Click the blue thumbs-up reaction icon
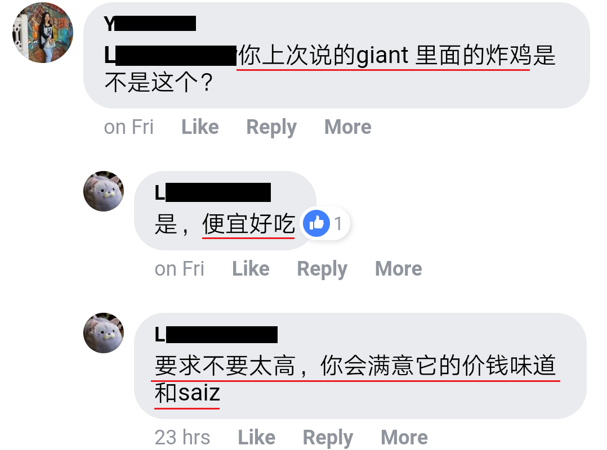Image resolution: width=607 pixels, height=450 pixels. coord(316,223)
